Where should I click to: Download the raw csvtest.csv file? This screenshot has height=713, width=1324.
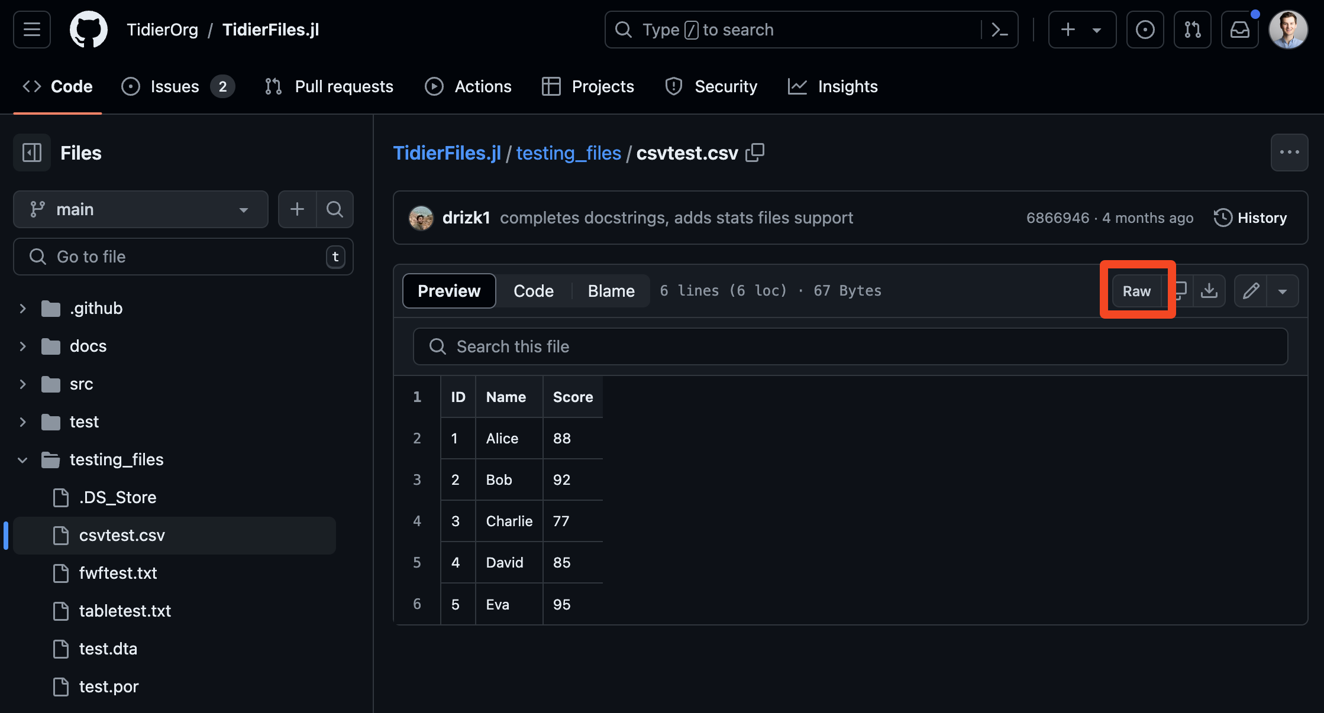coord(1209,291)
